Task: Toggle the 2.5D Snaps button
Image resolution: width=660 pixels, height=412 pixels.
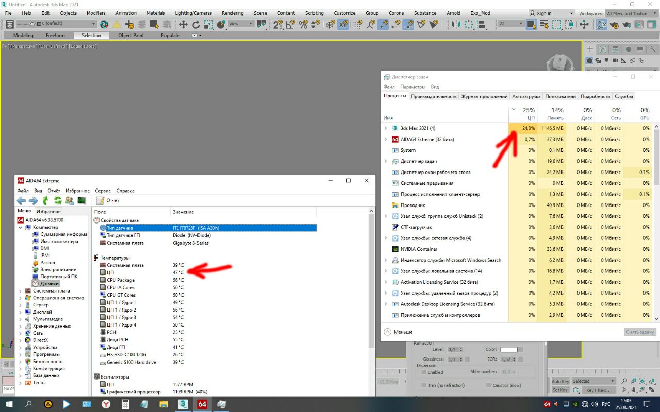Action: (278, 24)
